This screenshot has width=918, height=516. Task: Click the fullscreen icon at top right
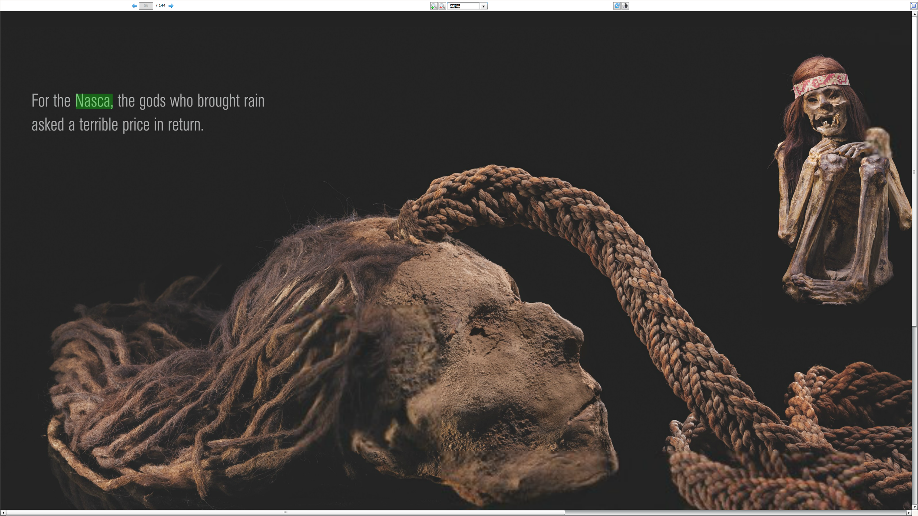pyautogui.click(x=913, y=6)
